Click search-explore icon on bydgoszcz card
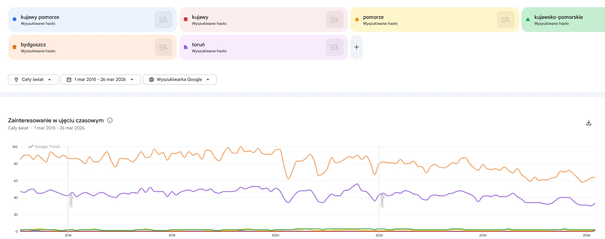This screenshot has height=239, width=605. 163,47
